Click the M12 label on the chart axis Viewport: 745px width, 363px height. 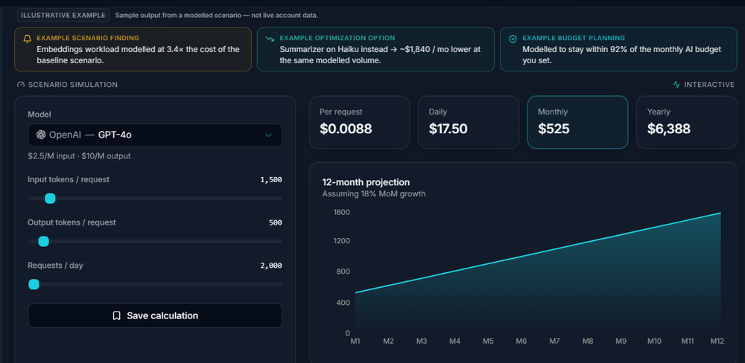717,341
